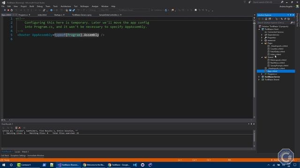Open the Solution Explorer window options dropdown
The height and width of the screenshot is (168, 300).
288,15
